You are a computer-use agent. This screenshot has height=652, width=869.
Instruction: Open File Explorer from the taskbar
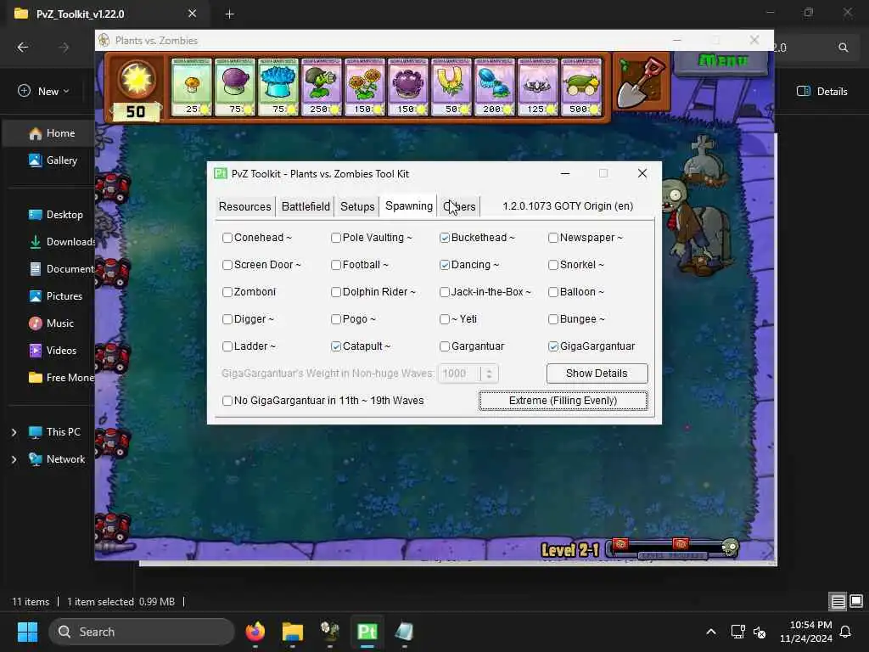tap(293, 632)
